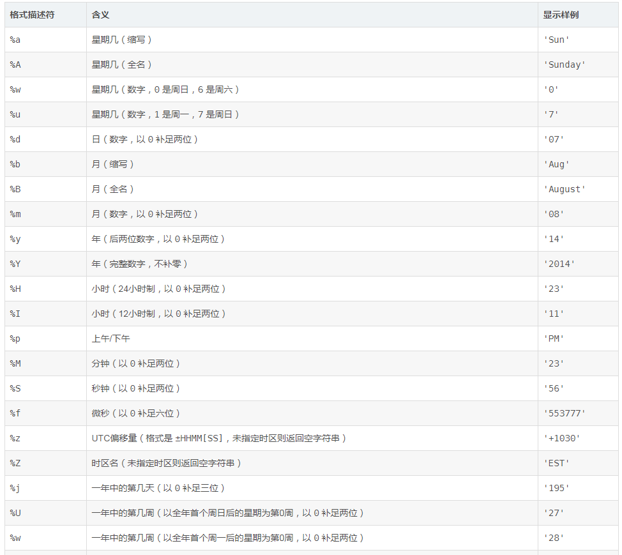Screen dimensions: 622x555
Task: Click the 'PM' sample value
Action: coord(554,338)
